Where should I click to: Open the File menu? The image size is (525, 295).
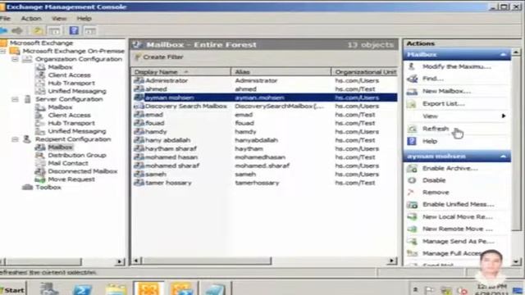[5, 18]
